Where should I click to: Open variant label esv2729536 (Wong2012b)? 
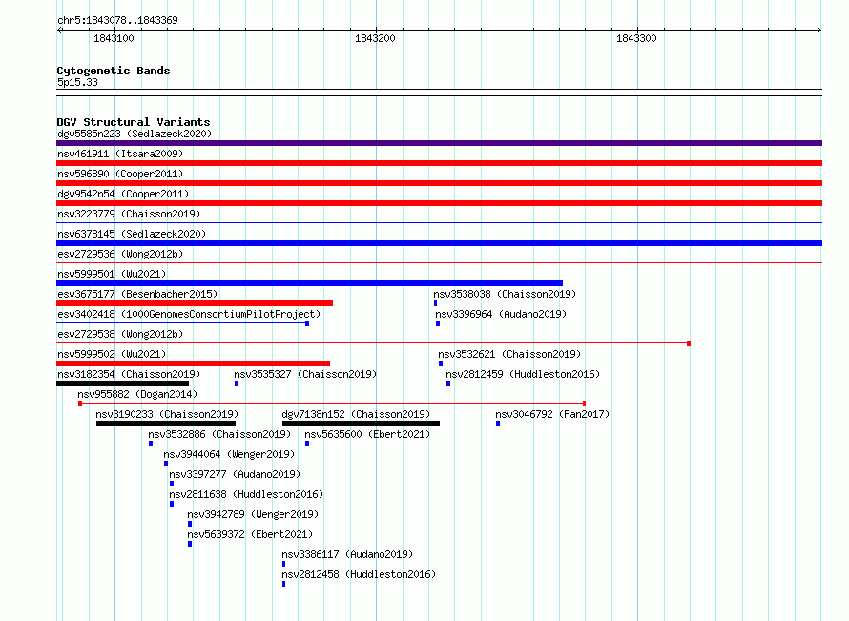[120, 254]
